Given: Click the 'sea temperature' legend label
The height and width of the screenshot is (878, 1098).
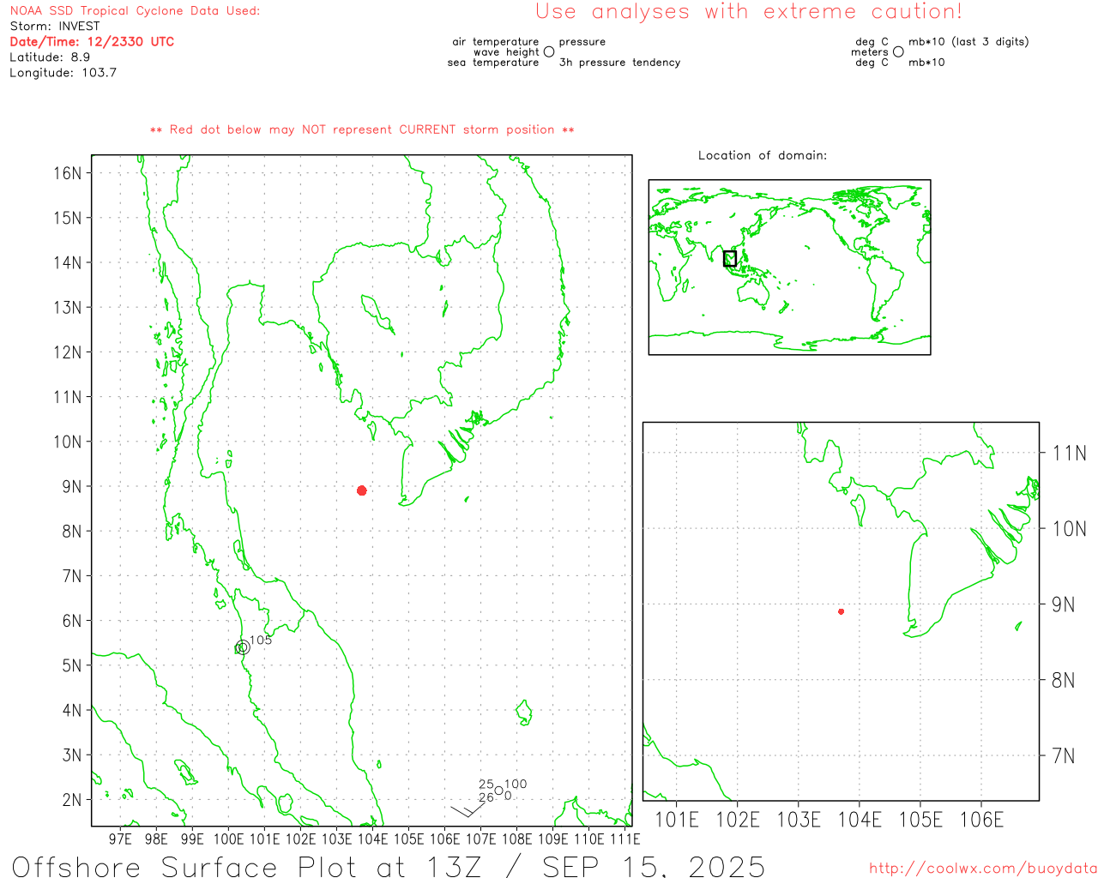Looking at the screenshot, I should pyautogui.click(x=493, y=63).
